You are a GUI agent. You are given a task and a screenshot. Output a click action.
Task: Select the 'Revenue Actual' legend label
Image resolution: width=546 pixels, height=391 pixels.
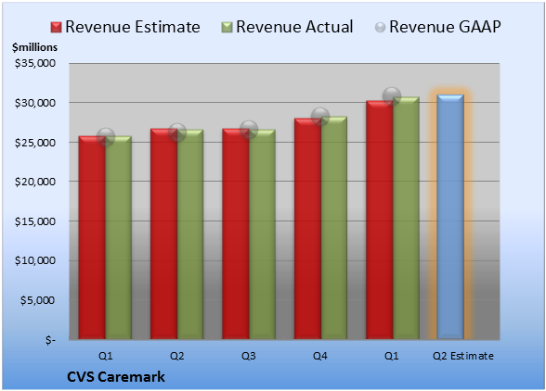[x=294, y=27]
